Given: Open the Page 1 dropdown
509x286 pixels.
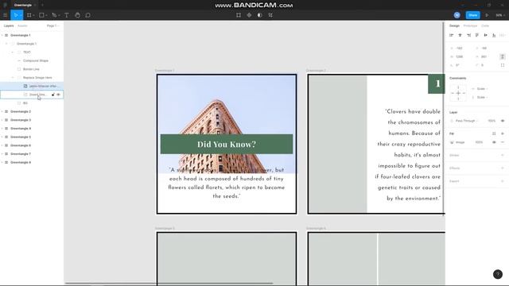Looking at the screenshot, I should pos(52,25).
